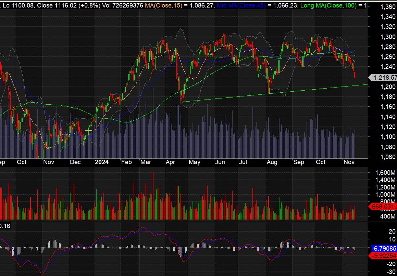This screenshot has width=397, height=276.
Task: Select the Long MA(Close,100) legend label
Action: click(x=328, y=5)
